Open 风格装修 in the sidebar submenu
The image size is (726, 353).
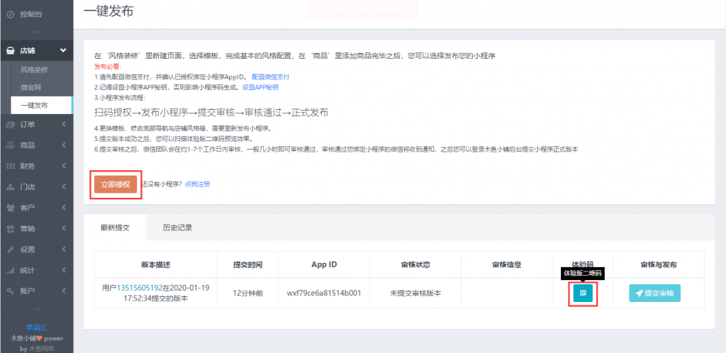point(34,70)
